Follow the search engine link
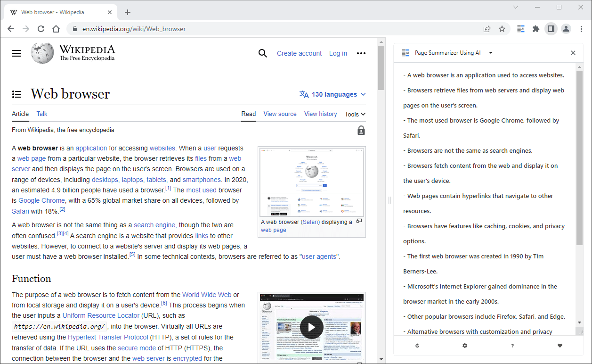 tap(154, 225)
